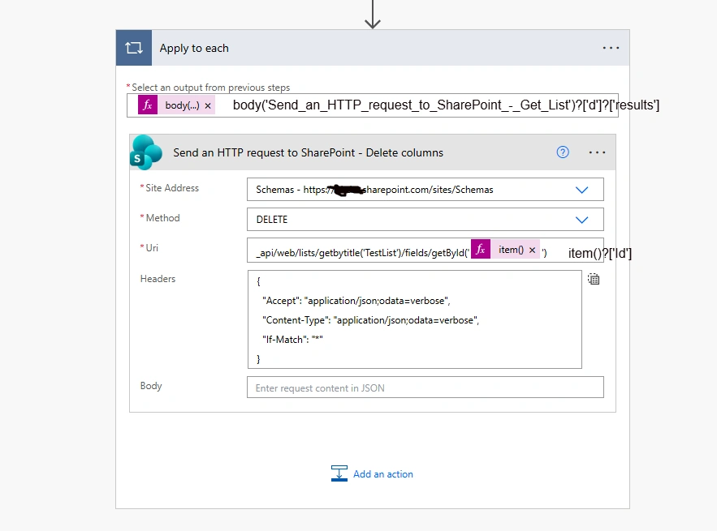This screenshot has height=531, width=717.
Task: Click the SharePoint logo icon
Action: click(x=146, y=152)
